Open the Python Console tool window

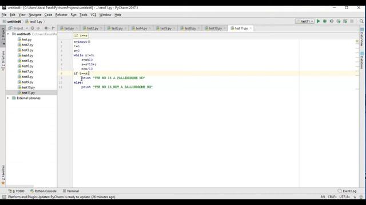pyautogui.click(x=43, y=191)
